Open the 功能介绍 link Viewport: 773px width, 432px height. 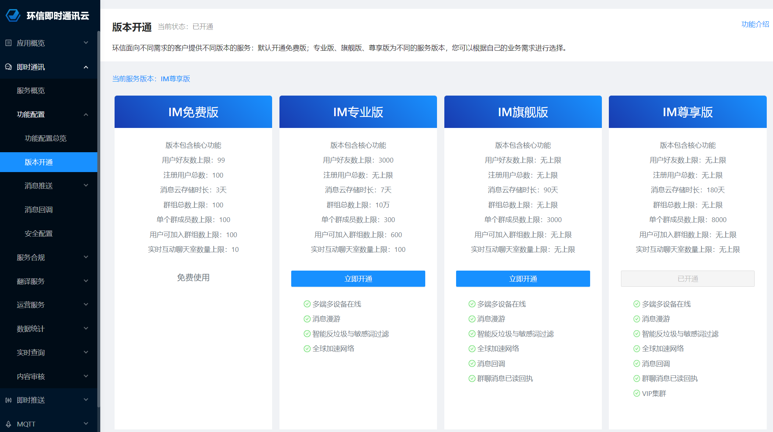[755, 24]
